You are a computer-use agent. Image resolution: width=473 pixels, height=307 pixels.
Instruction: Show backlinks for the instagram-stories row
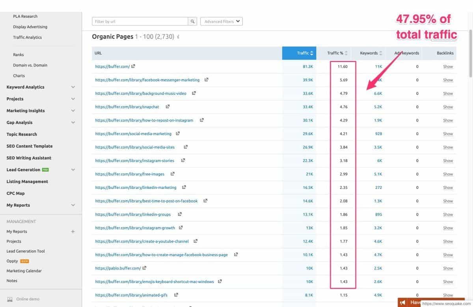[448, 161]
